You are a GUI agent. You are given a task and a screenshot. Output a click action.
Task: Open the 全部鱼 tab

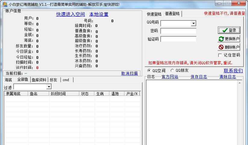(23, 80)
